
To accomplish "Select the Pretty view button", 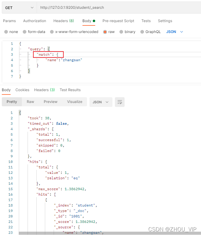I will [x=12, y=102].
